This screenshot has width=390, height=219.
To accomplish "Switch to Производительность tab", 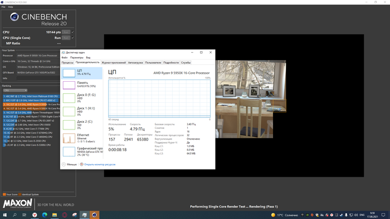I will pos(87,62).
